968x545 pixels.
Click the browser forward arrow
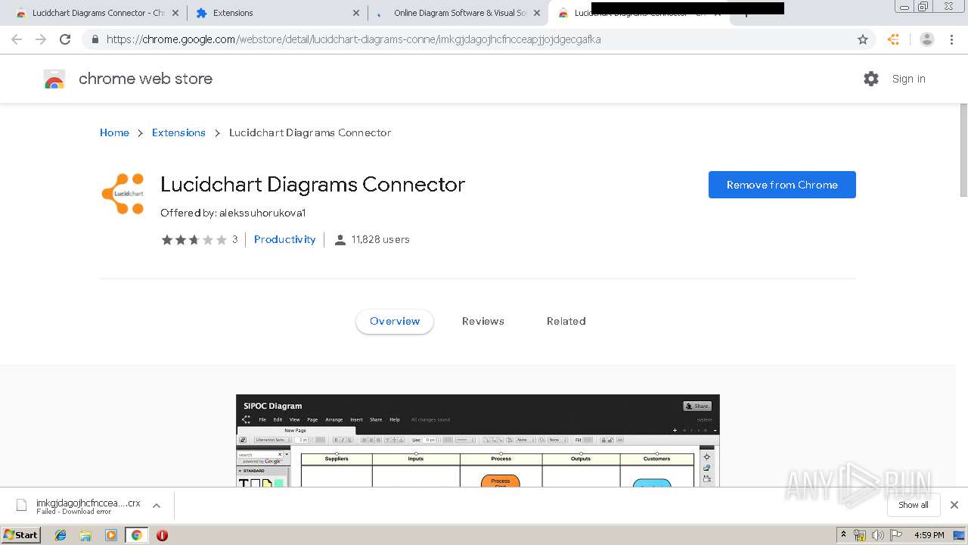[41, 39]
